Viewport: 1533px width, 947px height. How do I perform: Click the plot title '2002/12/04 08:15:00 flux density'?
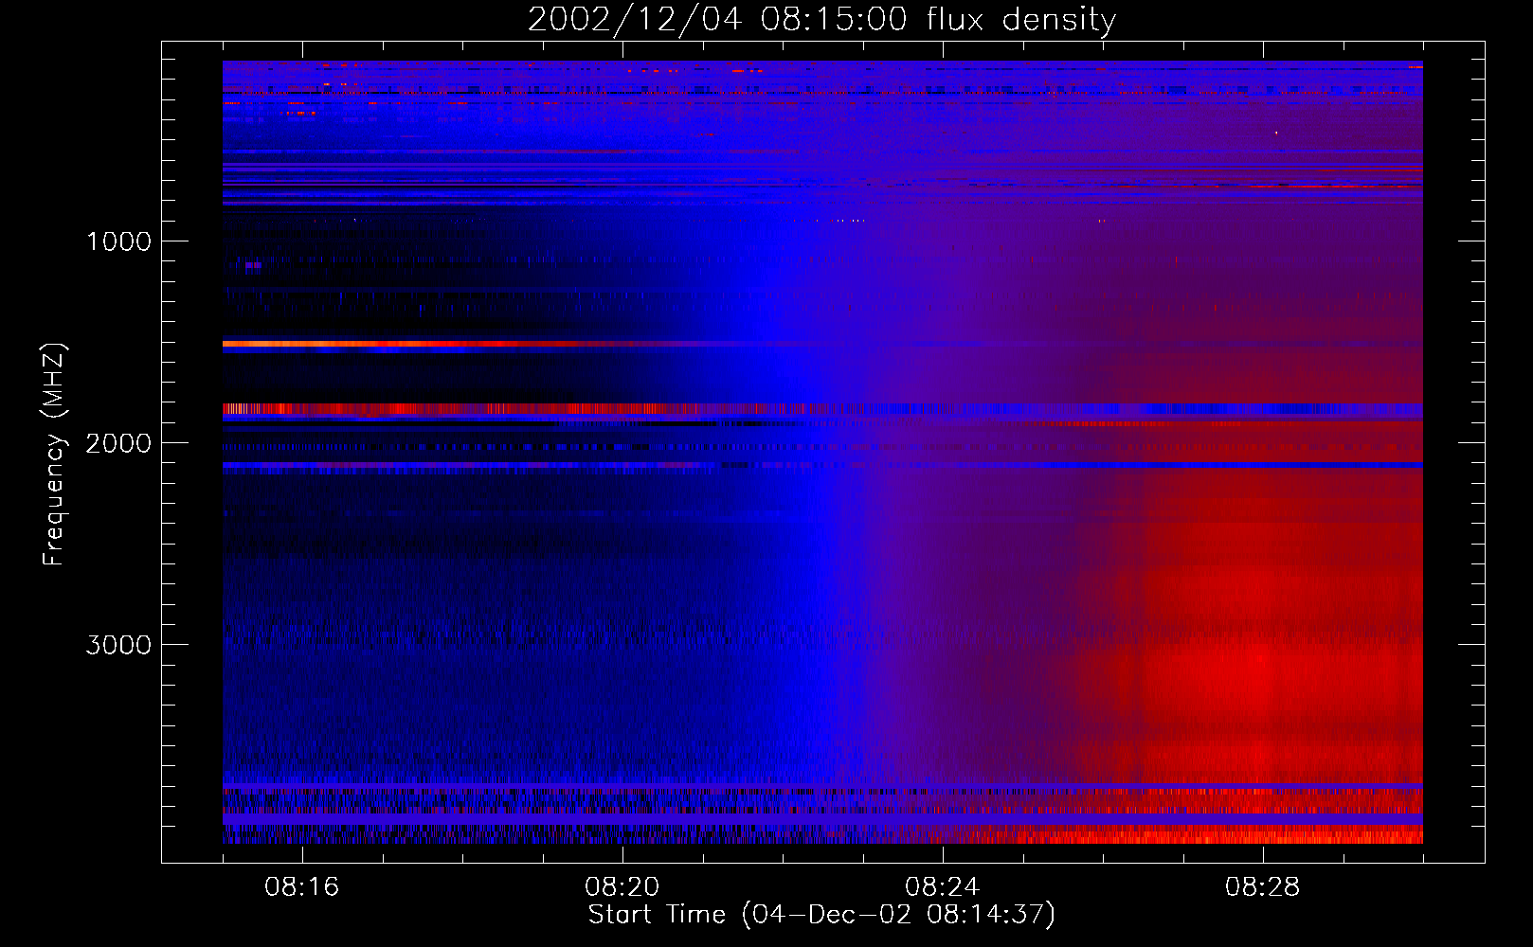pos(821,19)
